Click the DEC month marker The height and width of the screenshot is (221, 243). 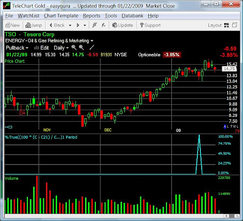(108, 130)
